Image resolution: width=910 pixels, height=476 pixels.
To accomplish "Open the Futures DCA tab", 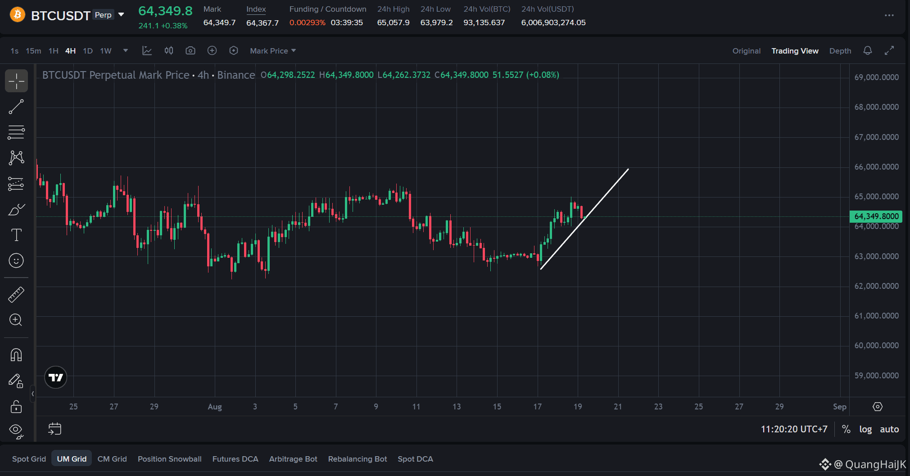I will (x=235, y=459).
